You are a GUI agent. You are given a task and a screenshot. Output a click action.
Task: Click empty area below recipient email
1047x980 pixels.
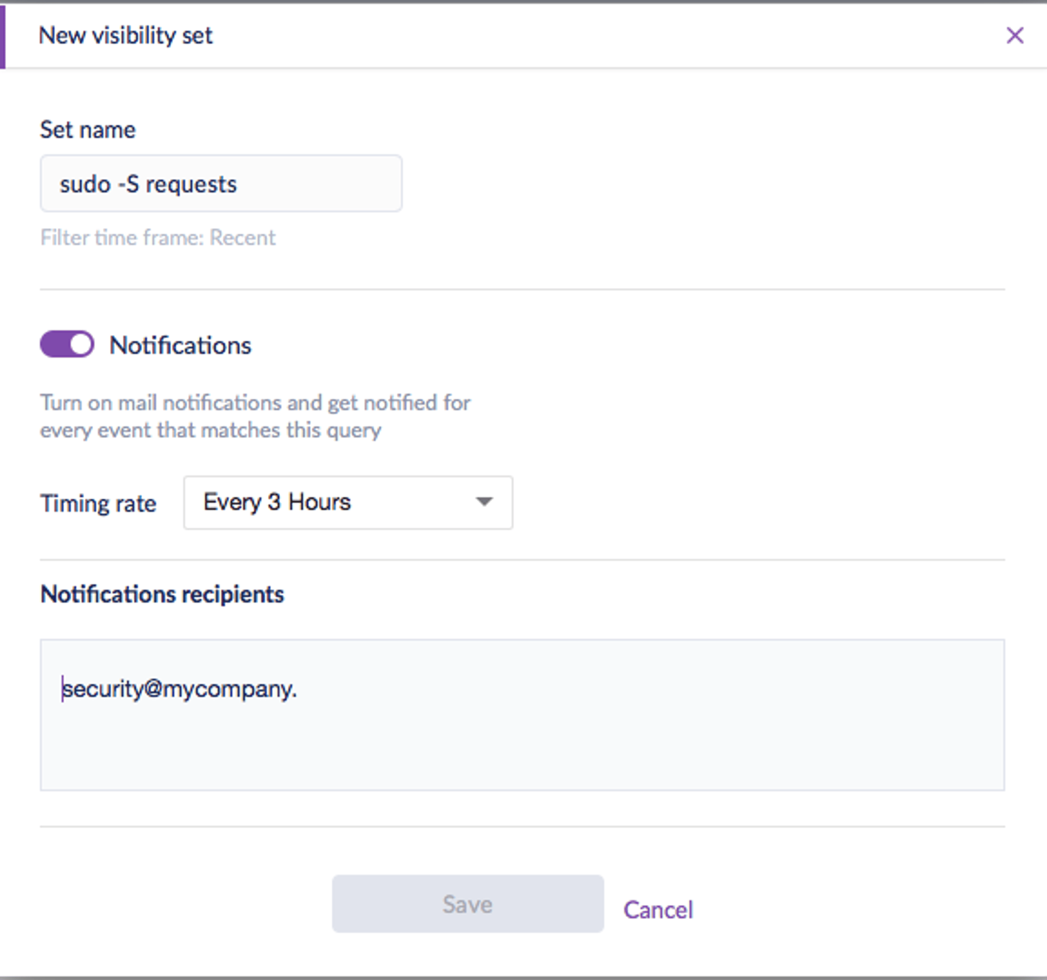pos(522,748)
